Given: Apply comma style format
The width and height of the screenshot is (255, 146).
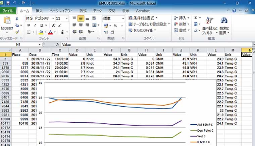Looking at the screenshot, I should coord(122,26).
